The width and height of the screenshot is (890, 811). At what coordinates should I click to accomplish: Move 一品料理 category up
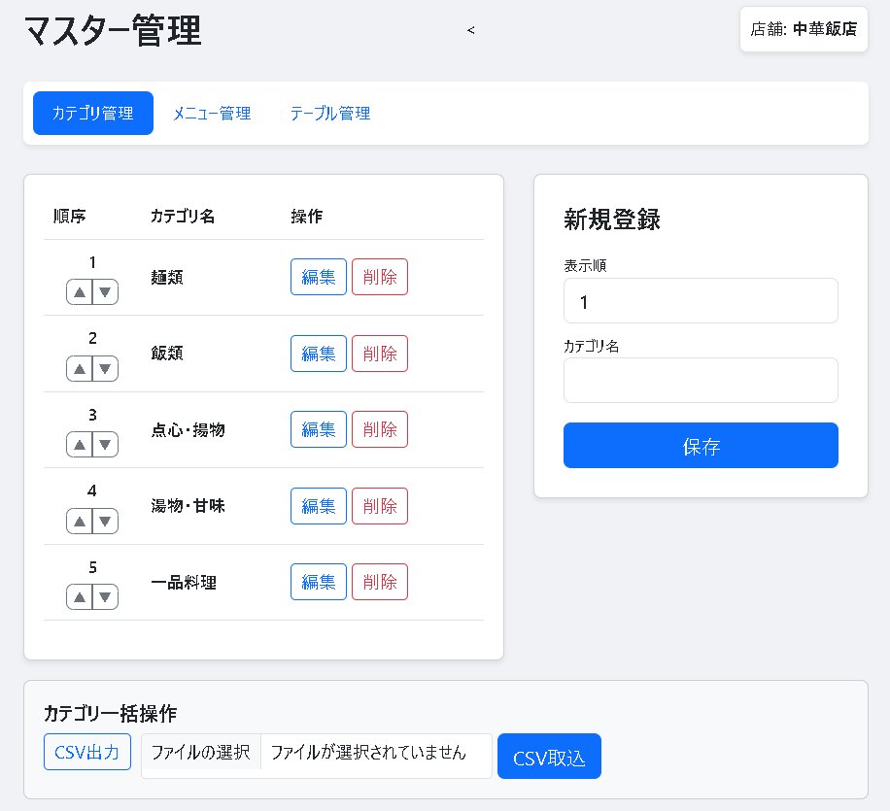(x=80, y=597)
